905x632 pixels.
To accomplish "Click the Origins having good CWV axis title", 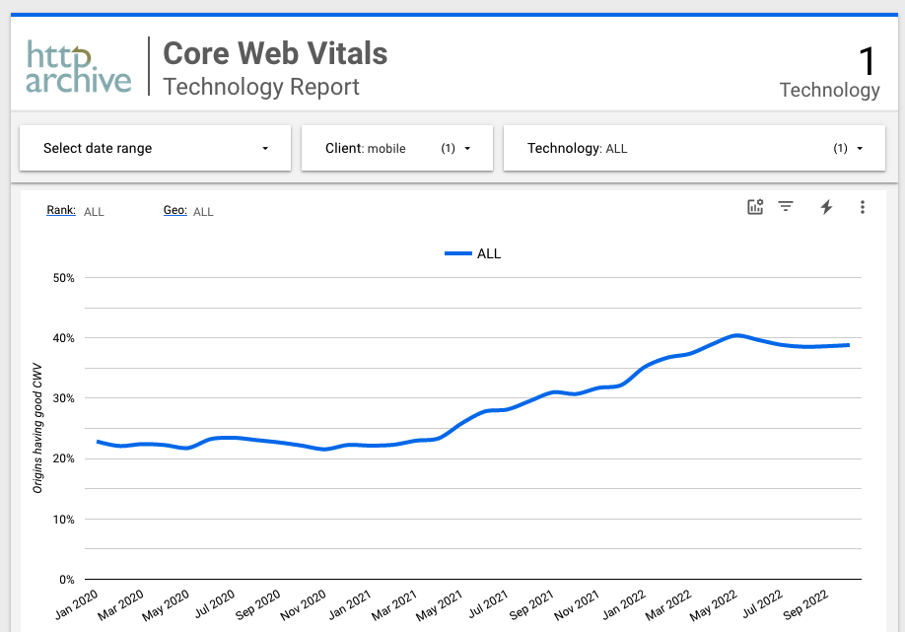I will coord(37,428).
